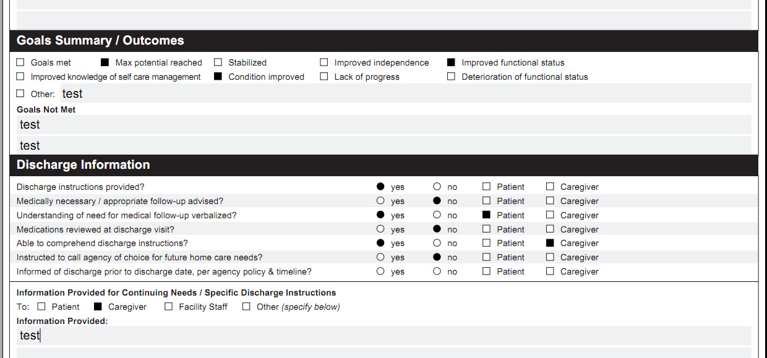Select 'no' for Able to comprehend instructions

click(x=437, y=243)
